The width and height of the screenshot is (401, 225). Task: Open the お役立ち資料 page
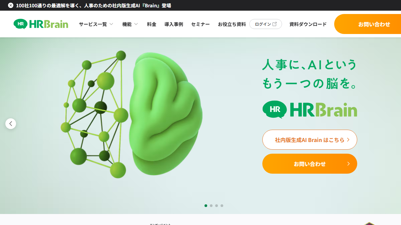(x=232, y=24)
